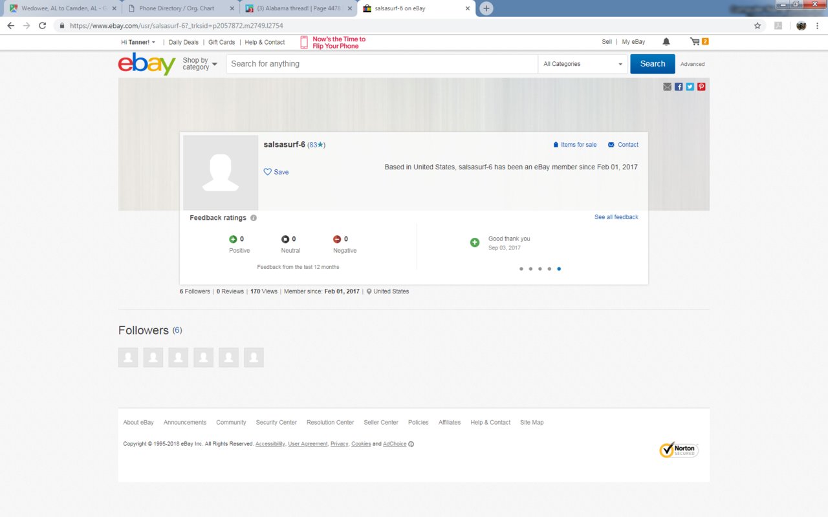Viewport: 828px width, 517px height.
Task: Open the notifications bell icon
Action: click(x=666, y=42)
